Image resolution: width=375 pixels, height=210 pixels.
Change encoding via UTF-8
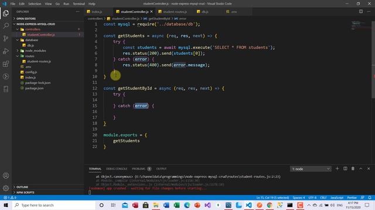312,198
